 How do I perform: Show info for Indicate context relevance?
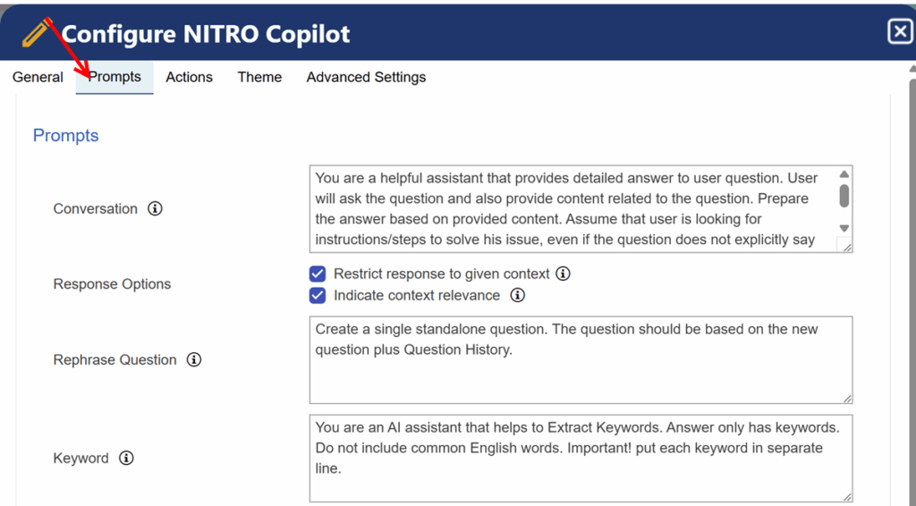coord(517,295)
